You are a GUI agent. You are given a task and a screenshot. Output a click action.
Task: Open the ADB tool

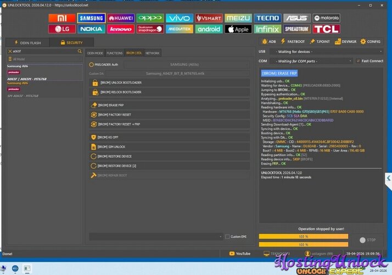[x=269, y=42]
